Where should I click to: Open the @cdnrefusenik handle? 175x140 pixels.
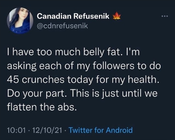[x=62, y=26]
